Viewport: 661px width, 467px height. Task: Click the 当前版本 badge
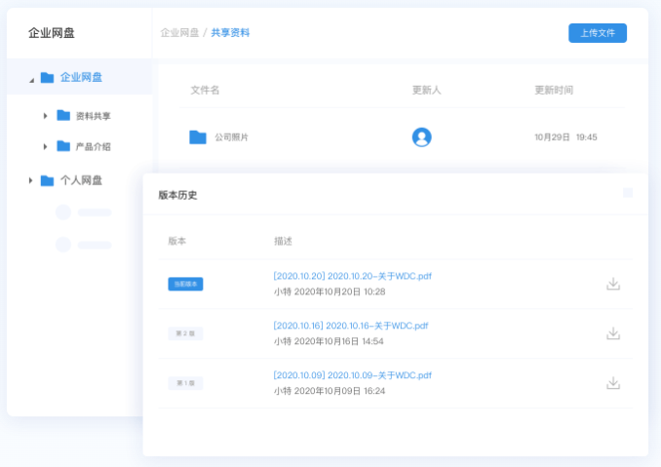pos(185,284)
